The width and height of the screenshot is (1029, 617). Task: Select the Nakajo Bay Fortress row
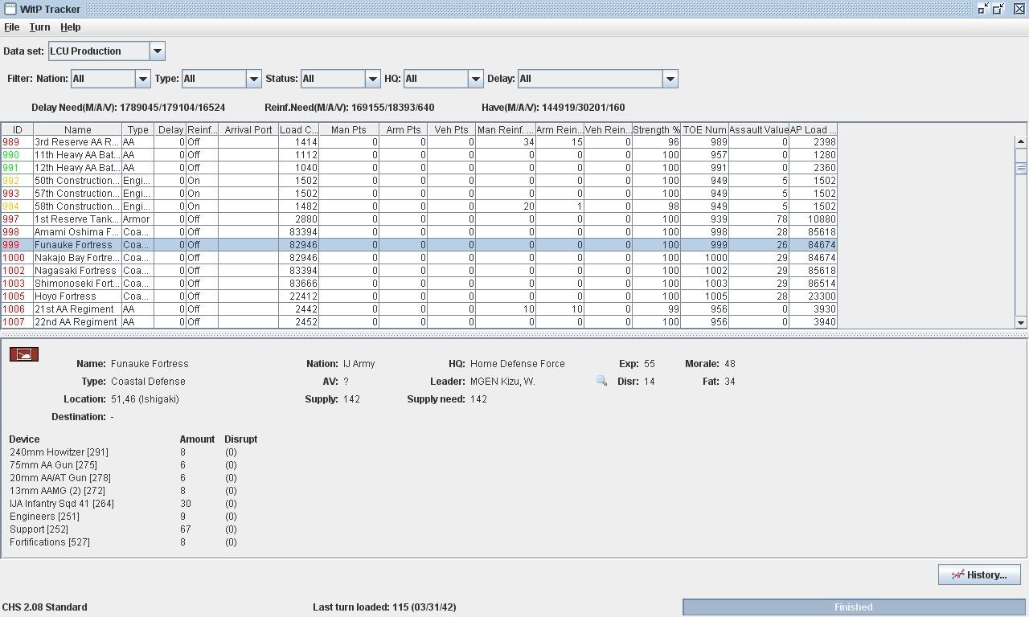tap(419, 258)
